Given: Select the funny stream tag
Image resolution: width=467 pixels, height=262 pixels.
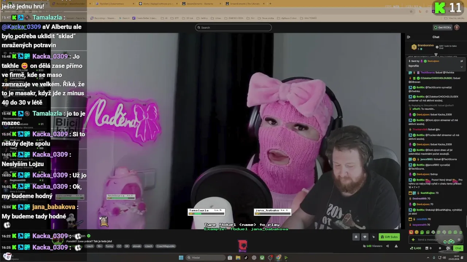Looking at the screenshot, I should pos(109,246).
